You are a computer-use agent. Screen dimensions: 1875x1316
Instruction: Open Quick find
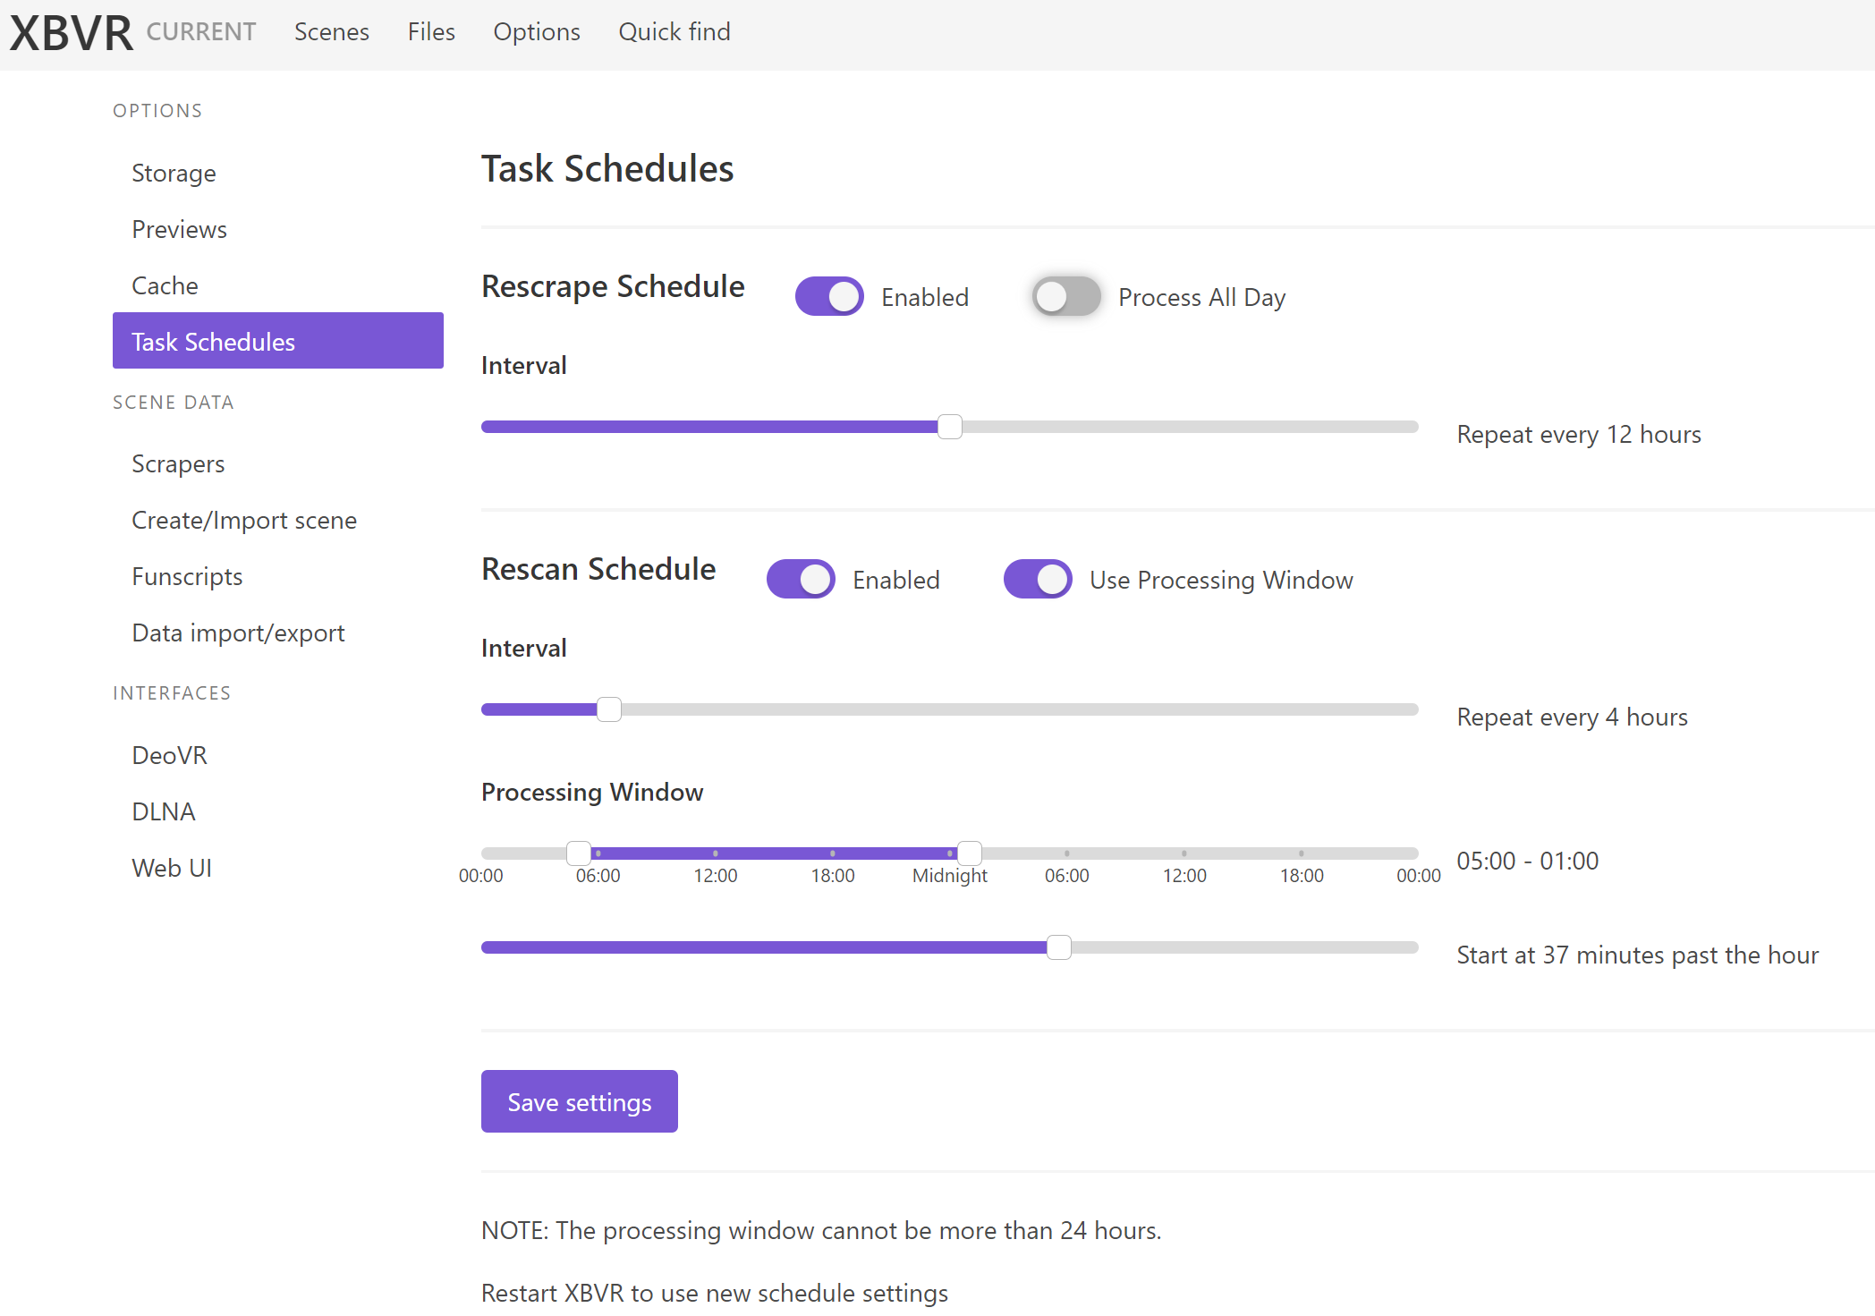click(674, 32)
